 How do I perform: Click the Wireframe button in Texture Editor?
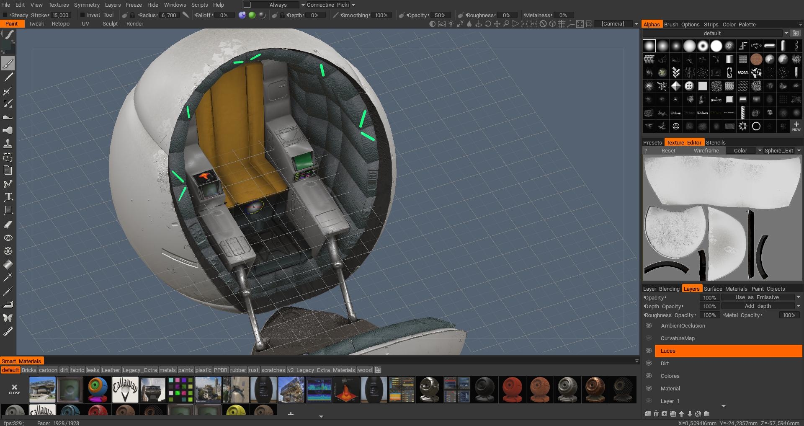coord(706,151)
